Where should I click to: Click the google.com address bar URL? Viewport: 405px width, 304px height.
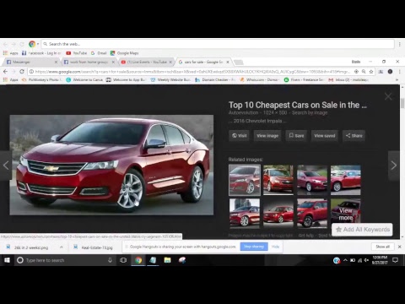pos(192,72)
